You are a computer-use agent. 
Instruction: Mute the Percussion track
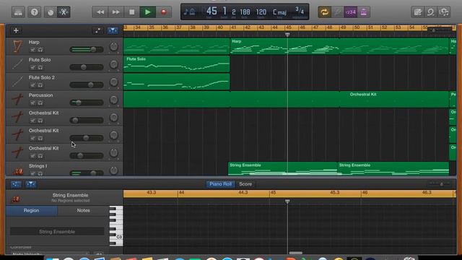[33, 103]
